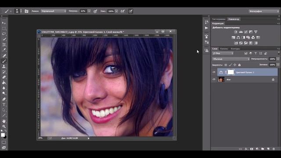The height and width of the screenshot is (158, 281).
Task: Switch to the Channels tab
Action: coord(224,49)
